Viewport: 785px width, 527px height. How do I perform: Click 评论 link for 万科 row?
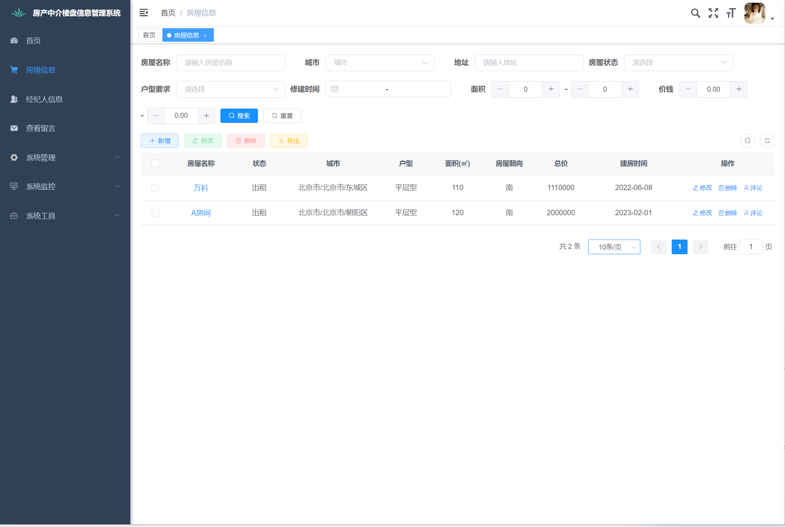pos(753,188)
